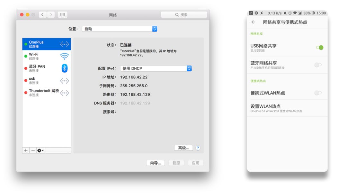Click the 向导 assistant button
This screenshot has width=347, height=195.
tap(156, 163)
